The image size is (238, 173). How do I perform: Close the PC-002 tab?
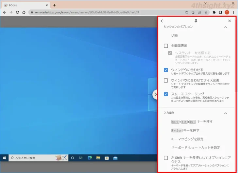[x=47, y=5]
